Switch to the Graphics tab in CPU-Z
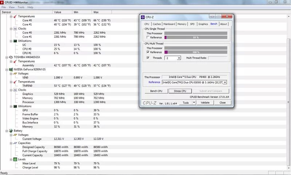The image size is (291, 175). click(203, 24)
